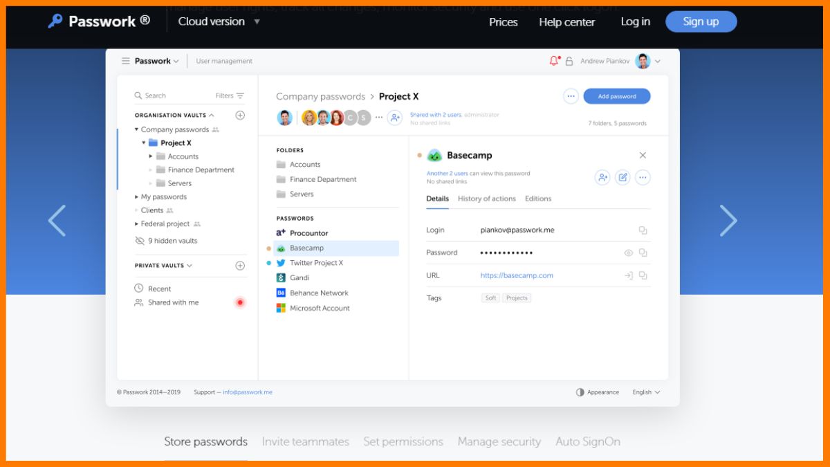Image resolution: width=830 pixels, height=467 pixels.
Task: Copy the URL value
Action: (643, 275)
